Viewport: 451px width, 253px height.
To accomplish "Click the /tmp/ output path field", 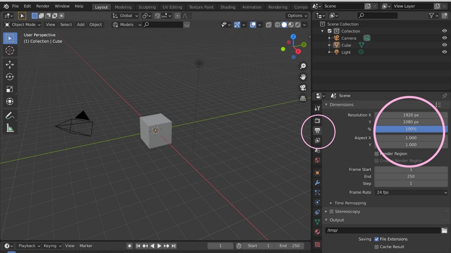I will 382,230.
